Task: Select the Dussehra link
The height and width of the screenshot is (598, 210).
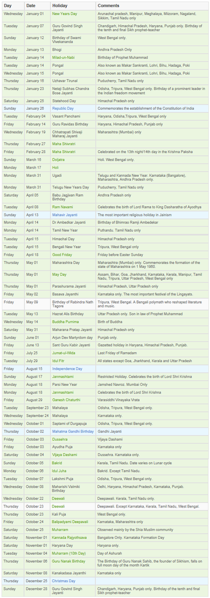Action: click(x=61, y=439)
